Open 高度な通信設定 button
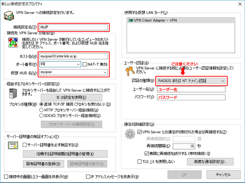 tap(210, 162)
